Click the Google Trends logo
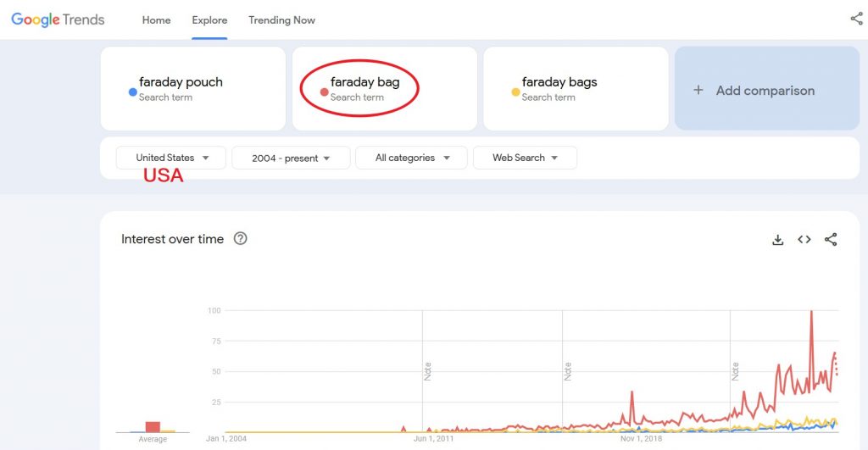The image size is (868, 450). tap(58, 19)
